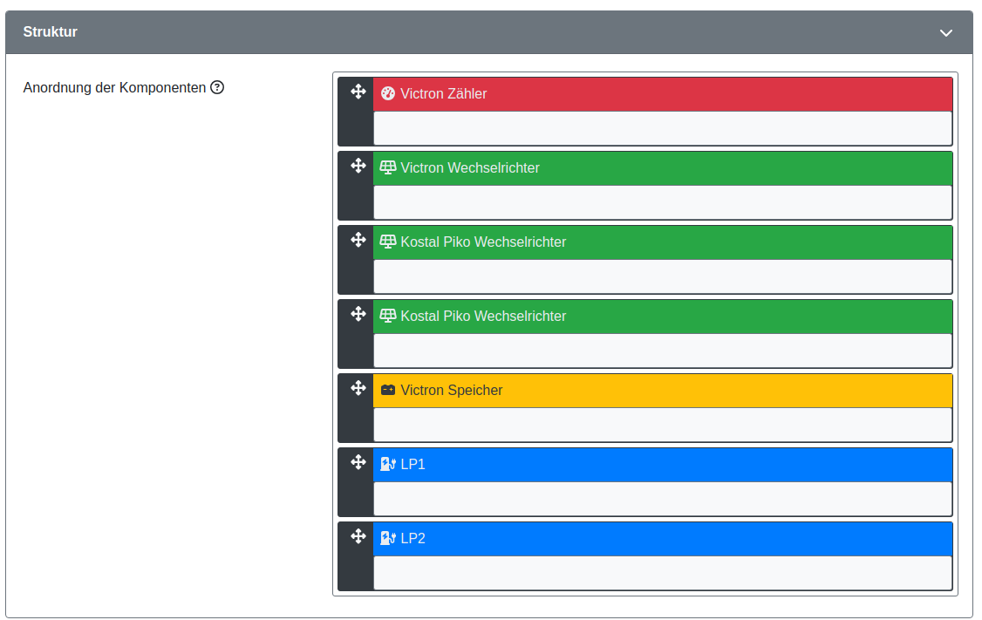Click solar panel icon of first Kostal Piko Wechselrichter
This screenshot has height=620, width=982.
(x=388, y=242)
